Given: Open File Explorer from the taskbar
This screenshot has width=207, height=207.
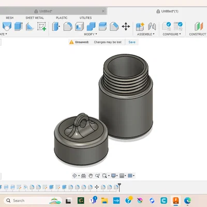Looking at the screenshot, I should tap(105, 201).
